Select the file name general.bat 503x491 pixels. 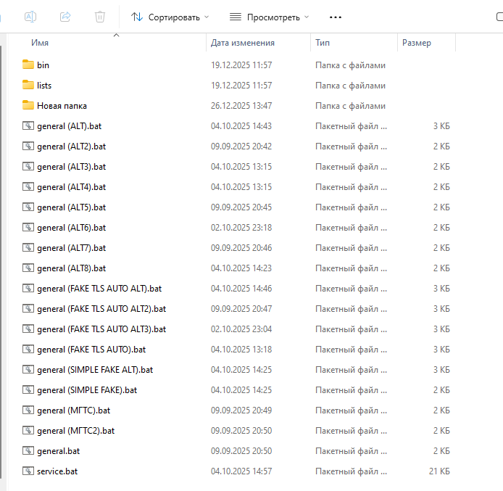click(x=58, y=451)
